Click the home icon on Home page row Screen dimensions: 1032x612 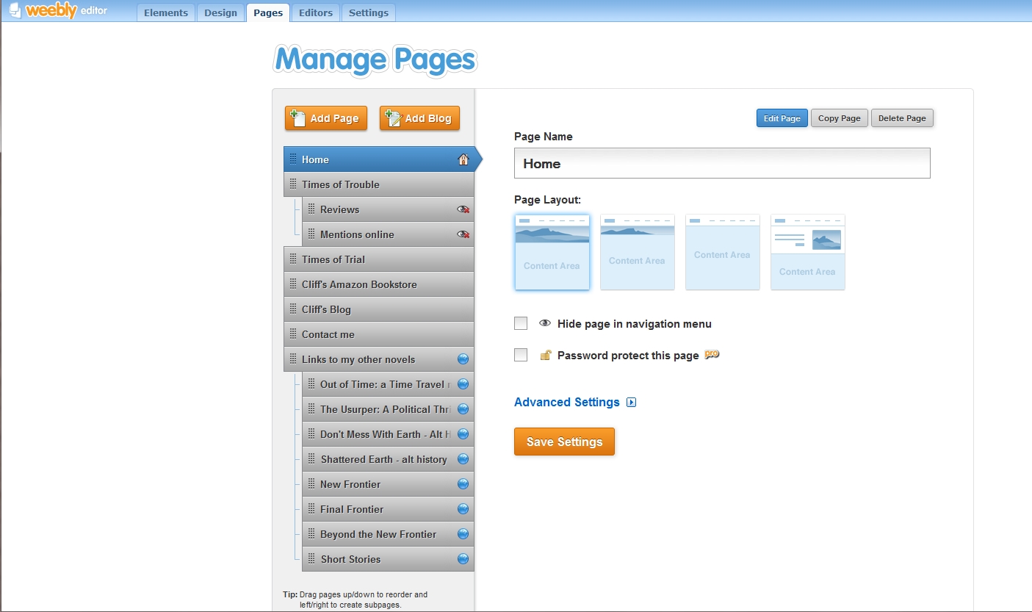point(463,159)
